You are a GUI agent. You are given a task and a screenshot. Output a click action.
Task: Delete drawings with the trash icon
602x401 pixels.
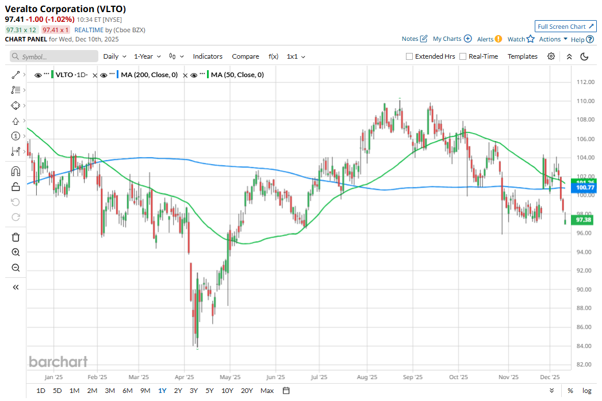16,237
